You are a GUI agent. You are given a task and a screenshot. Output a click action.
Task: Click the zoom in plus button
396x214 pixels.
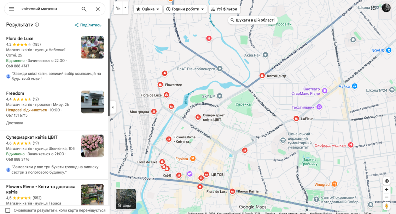(387, 190)
